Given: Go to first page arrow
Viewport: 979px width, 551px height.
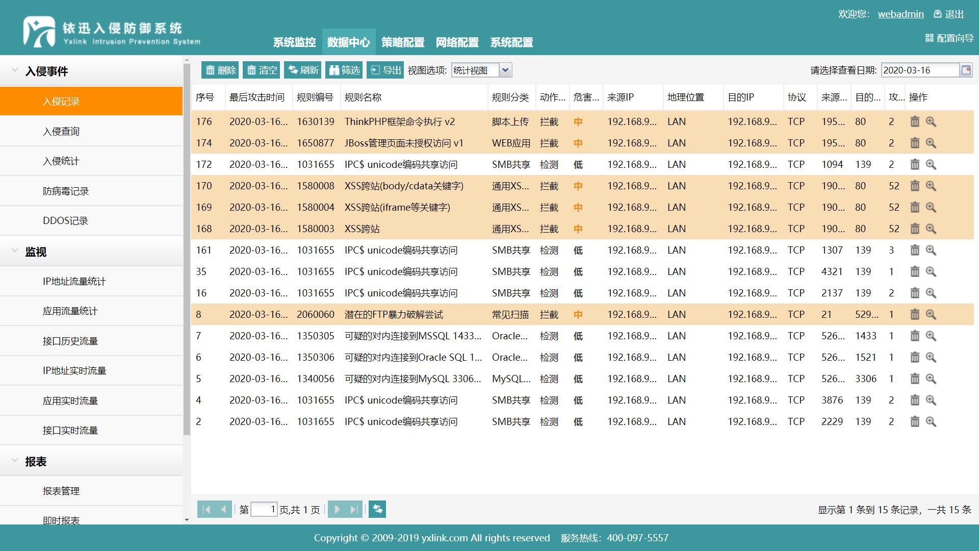Looking at the screenshot, I should 206,509.
